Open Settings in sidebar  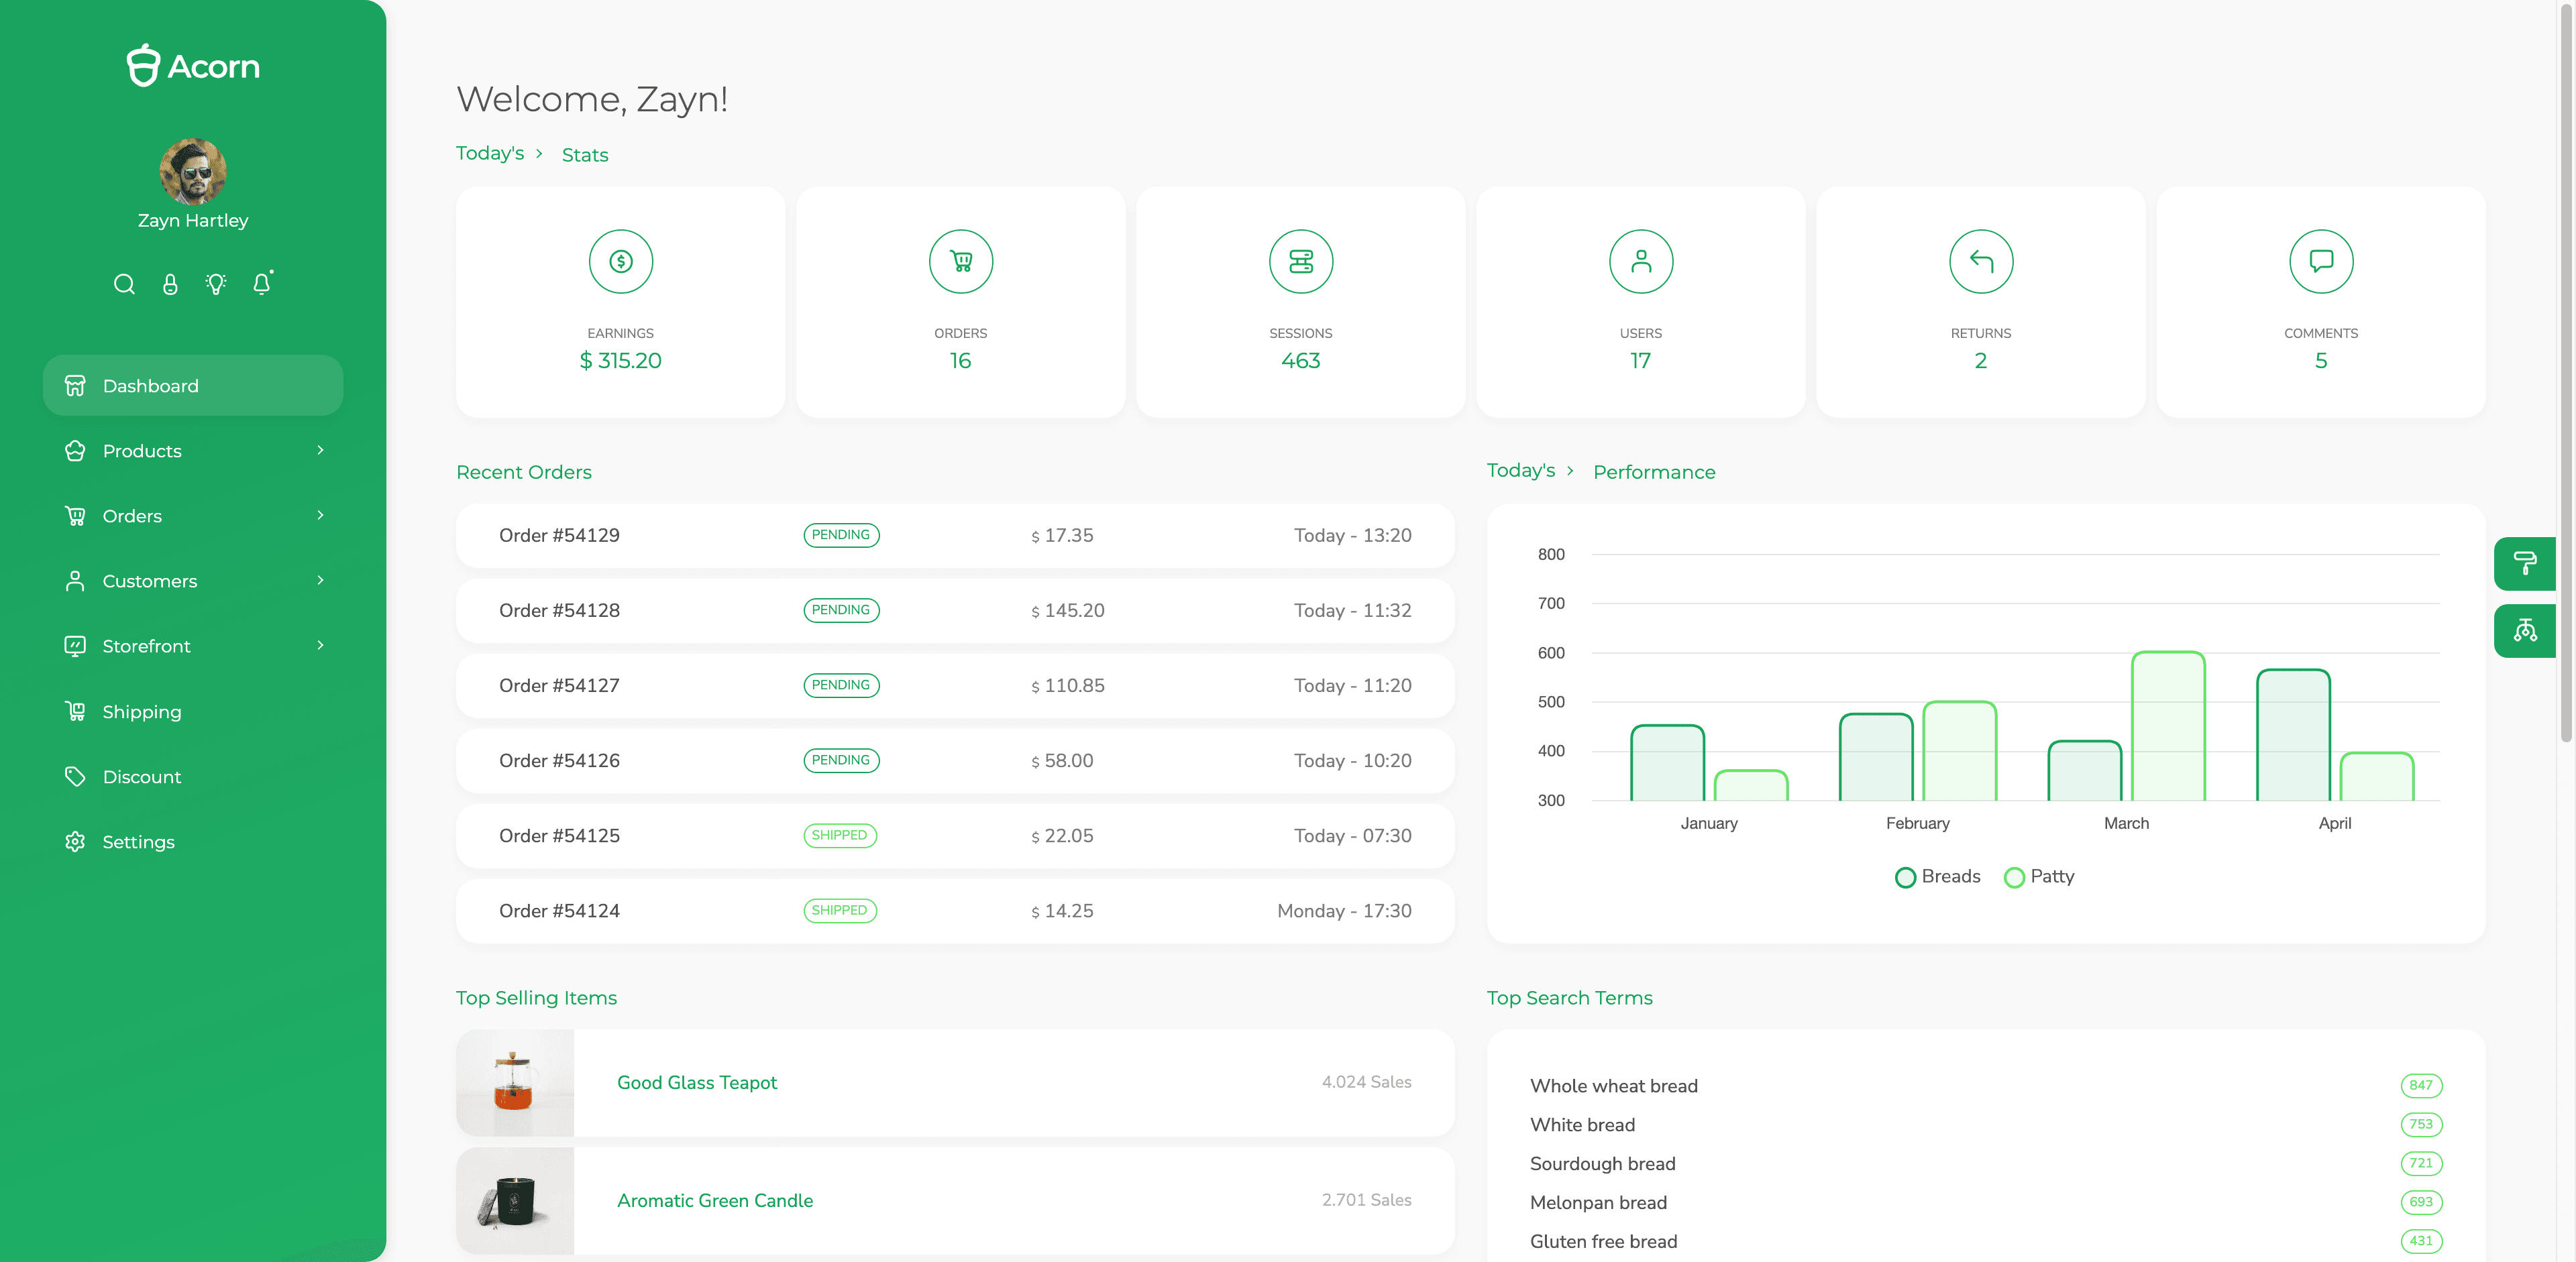pos(138,842)
